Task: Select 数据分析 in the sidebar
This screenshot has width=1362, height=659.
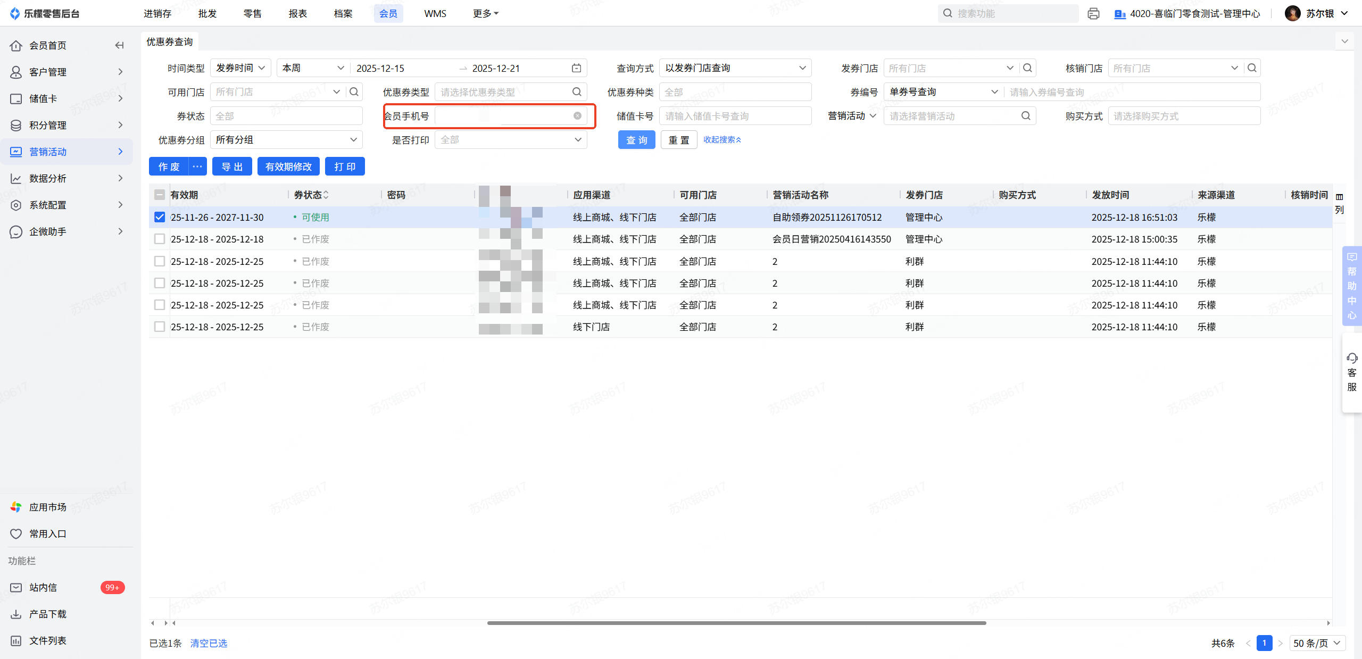Action: (x=48, y=178)
